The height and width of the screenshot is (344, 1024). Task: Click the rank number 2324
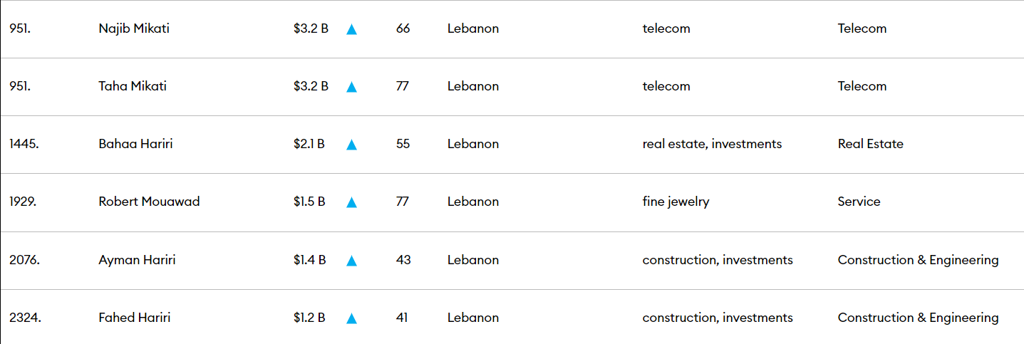click(x=25, y=318)
